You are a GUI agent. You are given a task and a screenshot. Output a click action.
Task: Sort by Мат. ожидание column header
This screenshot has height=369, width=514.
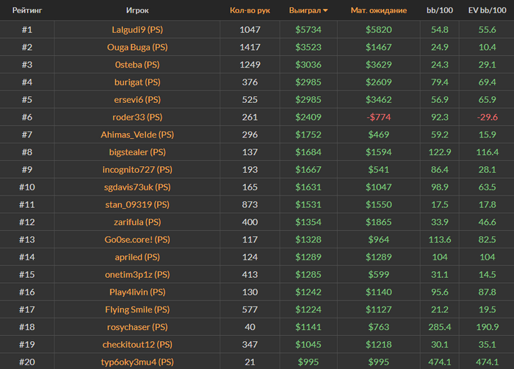tap(378, 11)
